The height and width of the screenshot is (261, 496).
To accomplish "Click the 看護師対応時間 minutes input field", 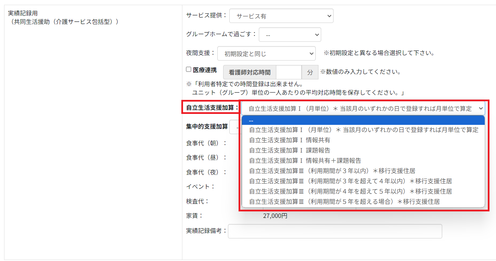I will (x=289, y=72).
